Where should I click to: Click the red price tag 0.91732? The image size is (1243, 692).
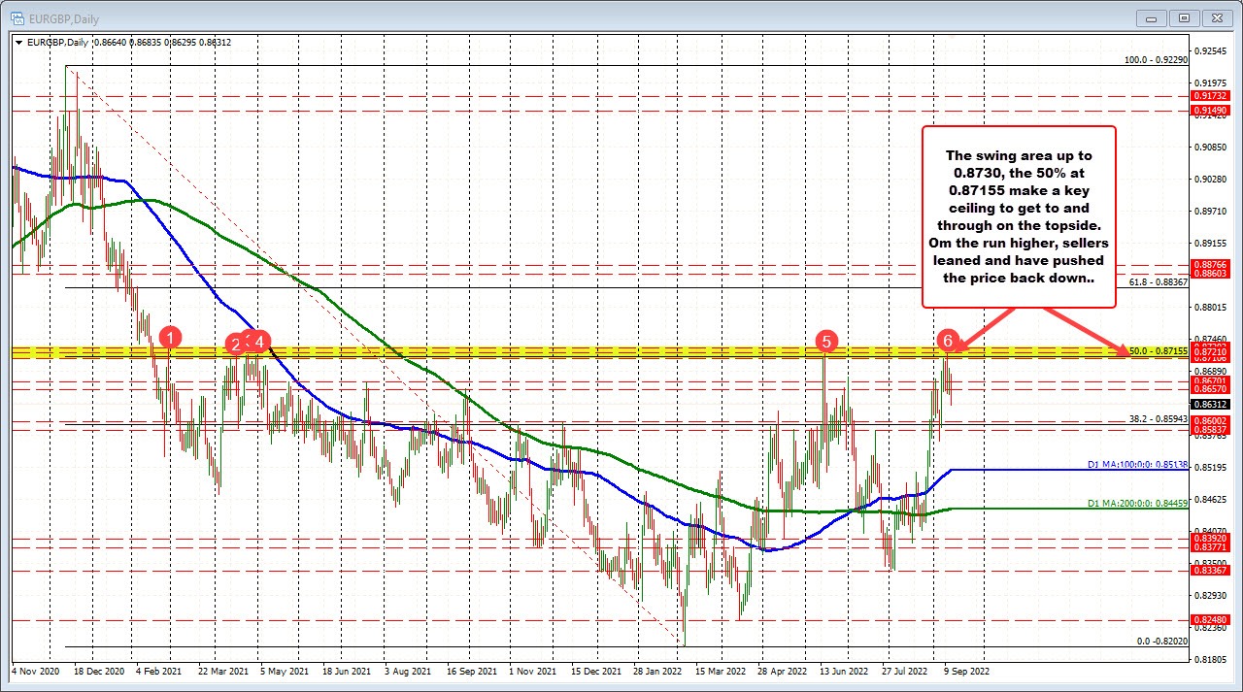(1211, 96)
